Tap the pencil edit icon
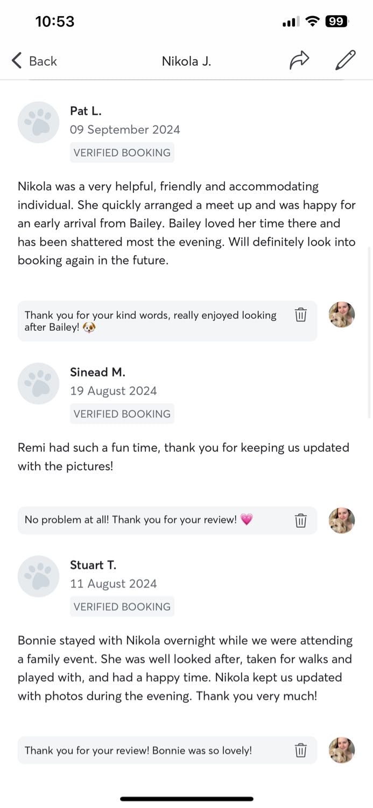Image resolution: width=373 pixels, height=808 pixels. [345, 60]
